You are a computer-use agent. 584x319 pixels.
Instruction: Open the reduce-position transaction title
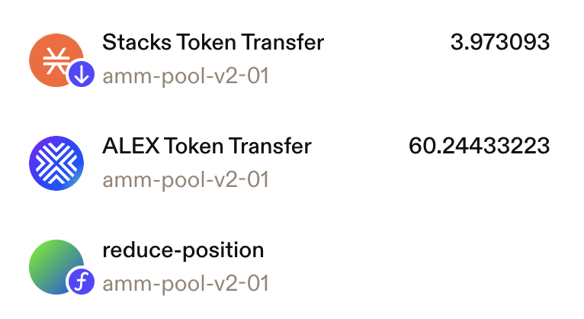[x=183, y=250]
